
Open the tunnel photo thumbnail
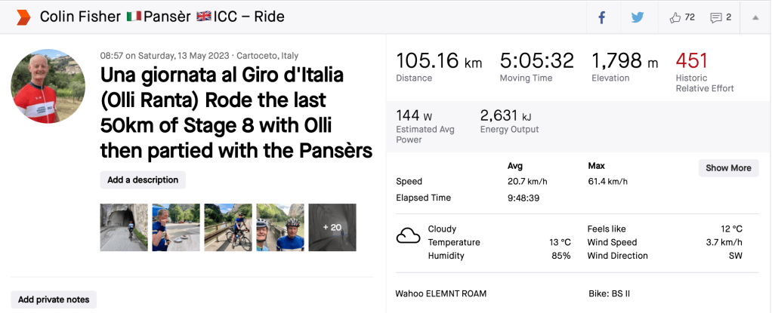[x=124, y=227]
